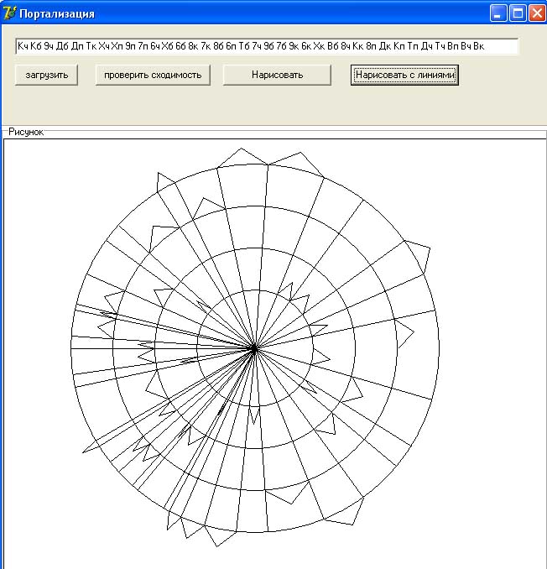547x569 pixels.
Task: Focus the card sequence text field
Action: click(x=267, y=46)
